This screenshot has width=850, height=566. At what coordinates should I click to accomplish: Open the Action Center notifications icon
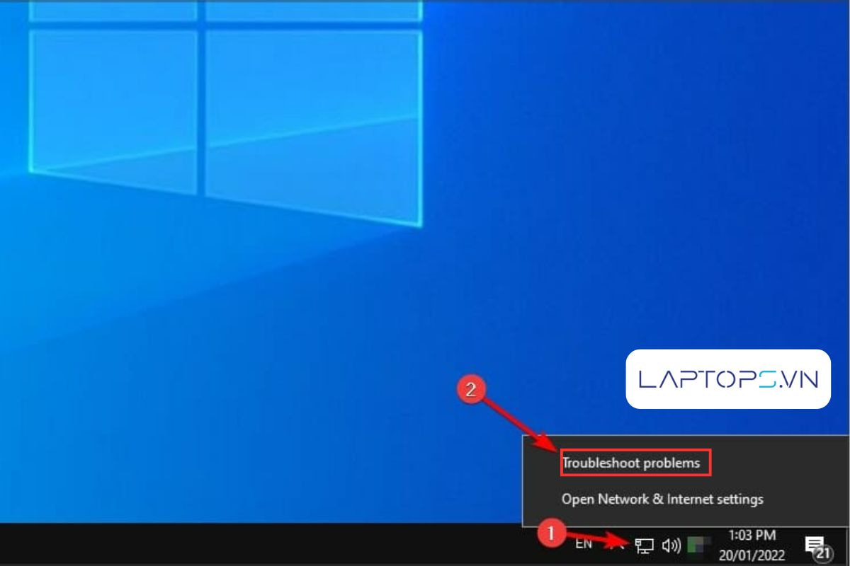(815, 543)
